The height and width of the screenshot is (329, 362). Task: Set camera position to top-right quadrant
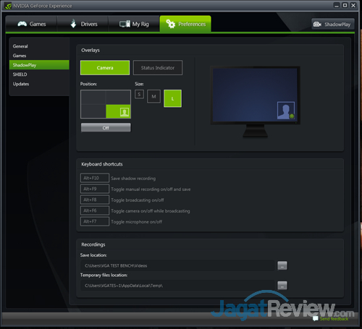(x=118, y=98)
